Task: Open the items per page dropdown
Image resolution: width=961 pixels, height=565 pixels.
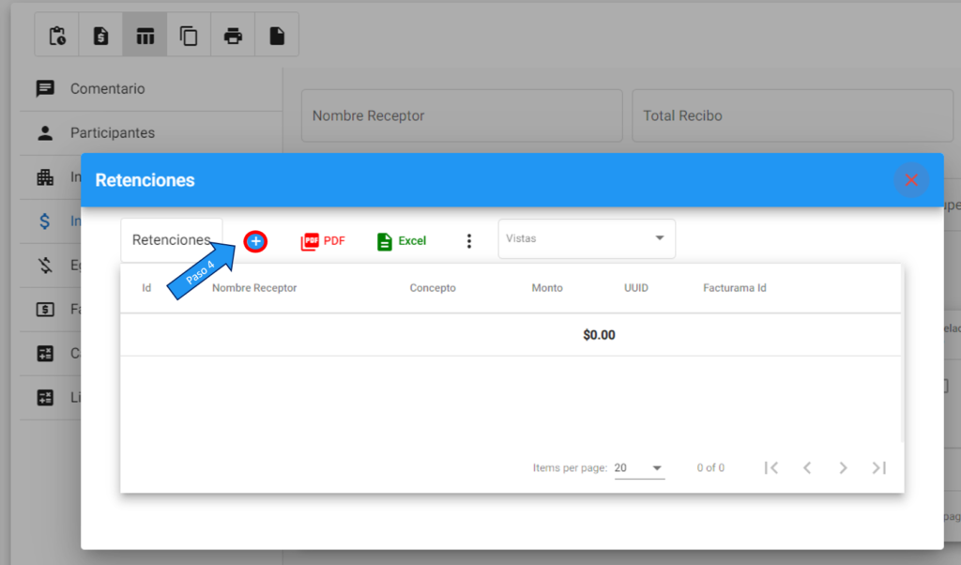Action: pyautogui.click(x=639, y=468)
